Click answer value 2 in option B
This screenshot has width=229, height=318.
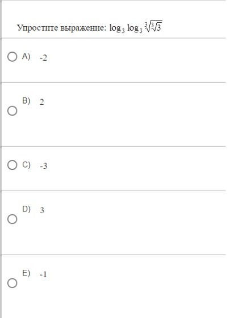click(x=41, y=102)
